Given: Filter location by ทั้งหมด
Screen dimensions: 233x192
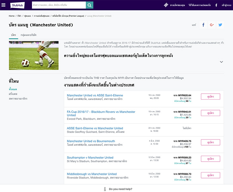Looking at the screenshot, I should 13,89.
